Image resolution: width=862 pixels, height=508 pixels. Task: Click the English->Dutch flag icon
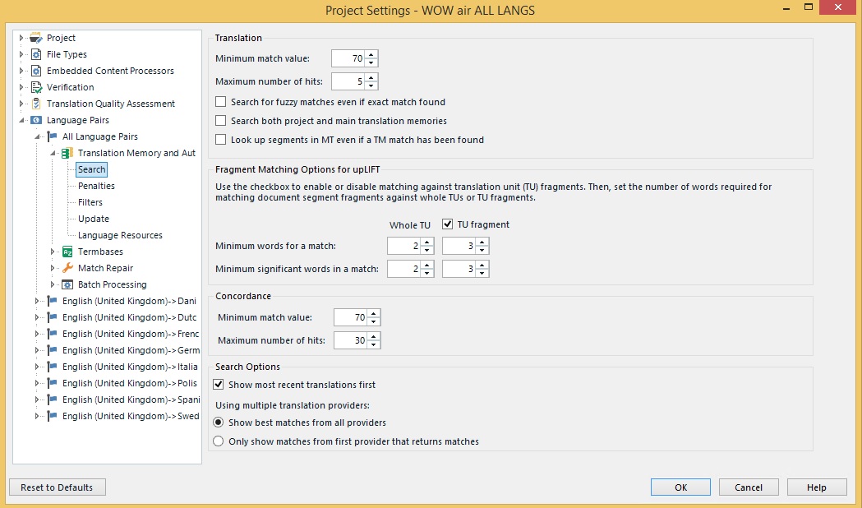point(52,318)
